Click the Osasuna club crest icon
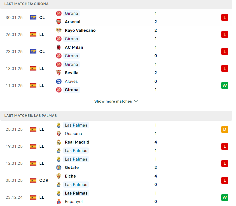The image size is (236, 206). tap(59, 134)
